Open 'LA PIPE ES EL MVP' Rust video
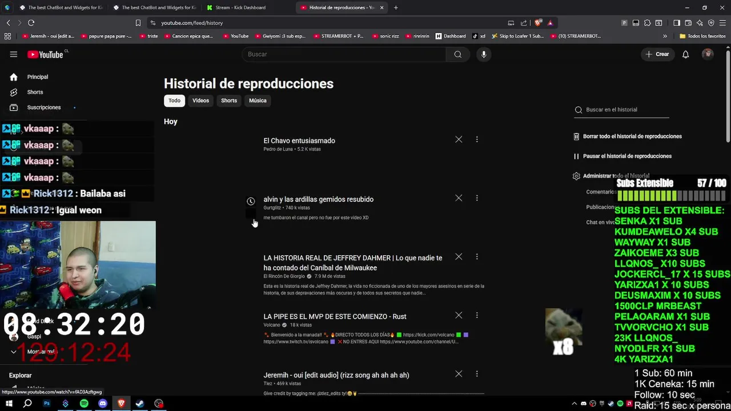Screen dimensions: 731x411 click(x=335, y=316)
